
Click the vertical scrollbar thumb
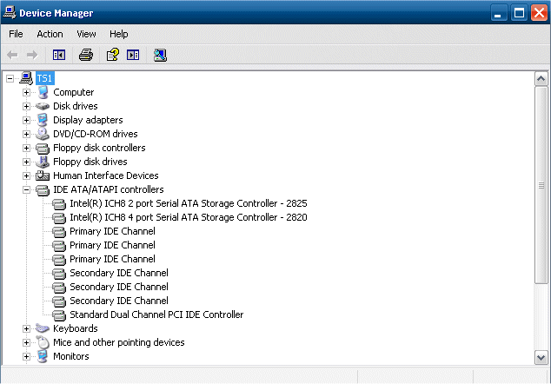click(x=541, y=185)
